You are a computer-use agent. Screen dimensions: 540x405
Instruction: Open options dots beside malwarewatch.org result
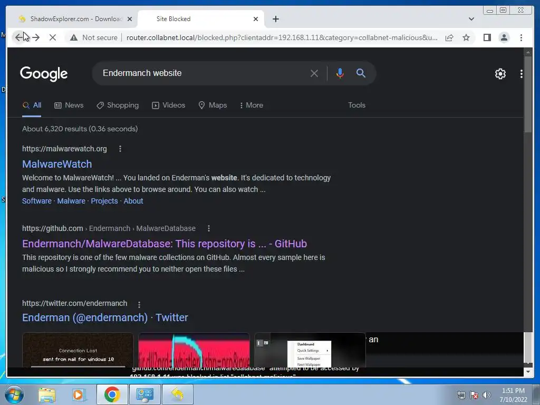[x=120, y=149]
